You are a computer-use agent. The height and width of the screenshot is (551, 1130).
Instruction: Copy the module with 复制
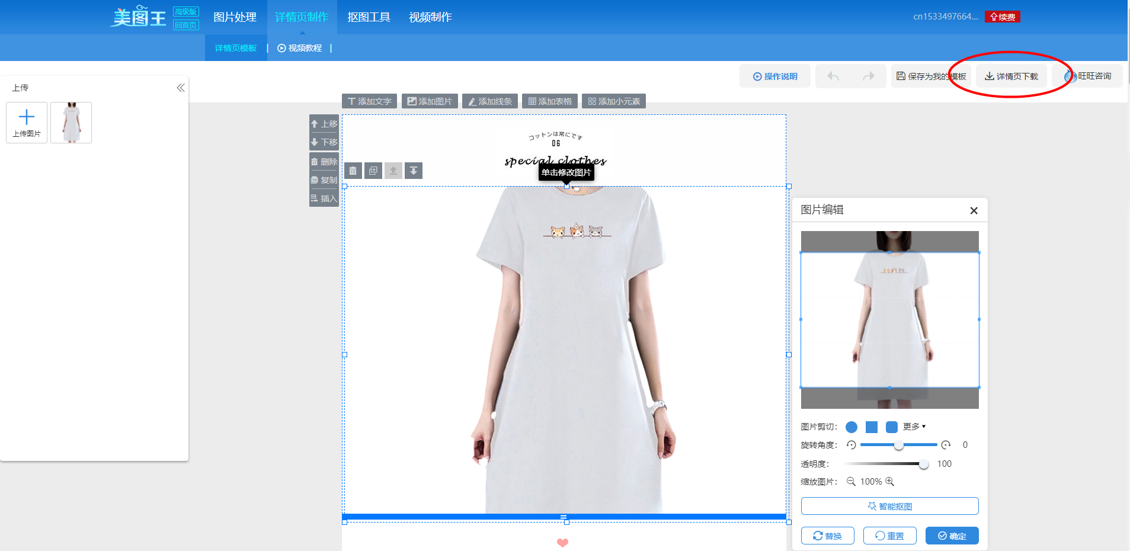pyautogui.click(x=324, y=180)
